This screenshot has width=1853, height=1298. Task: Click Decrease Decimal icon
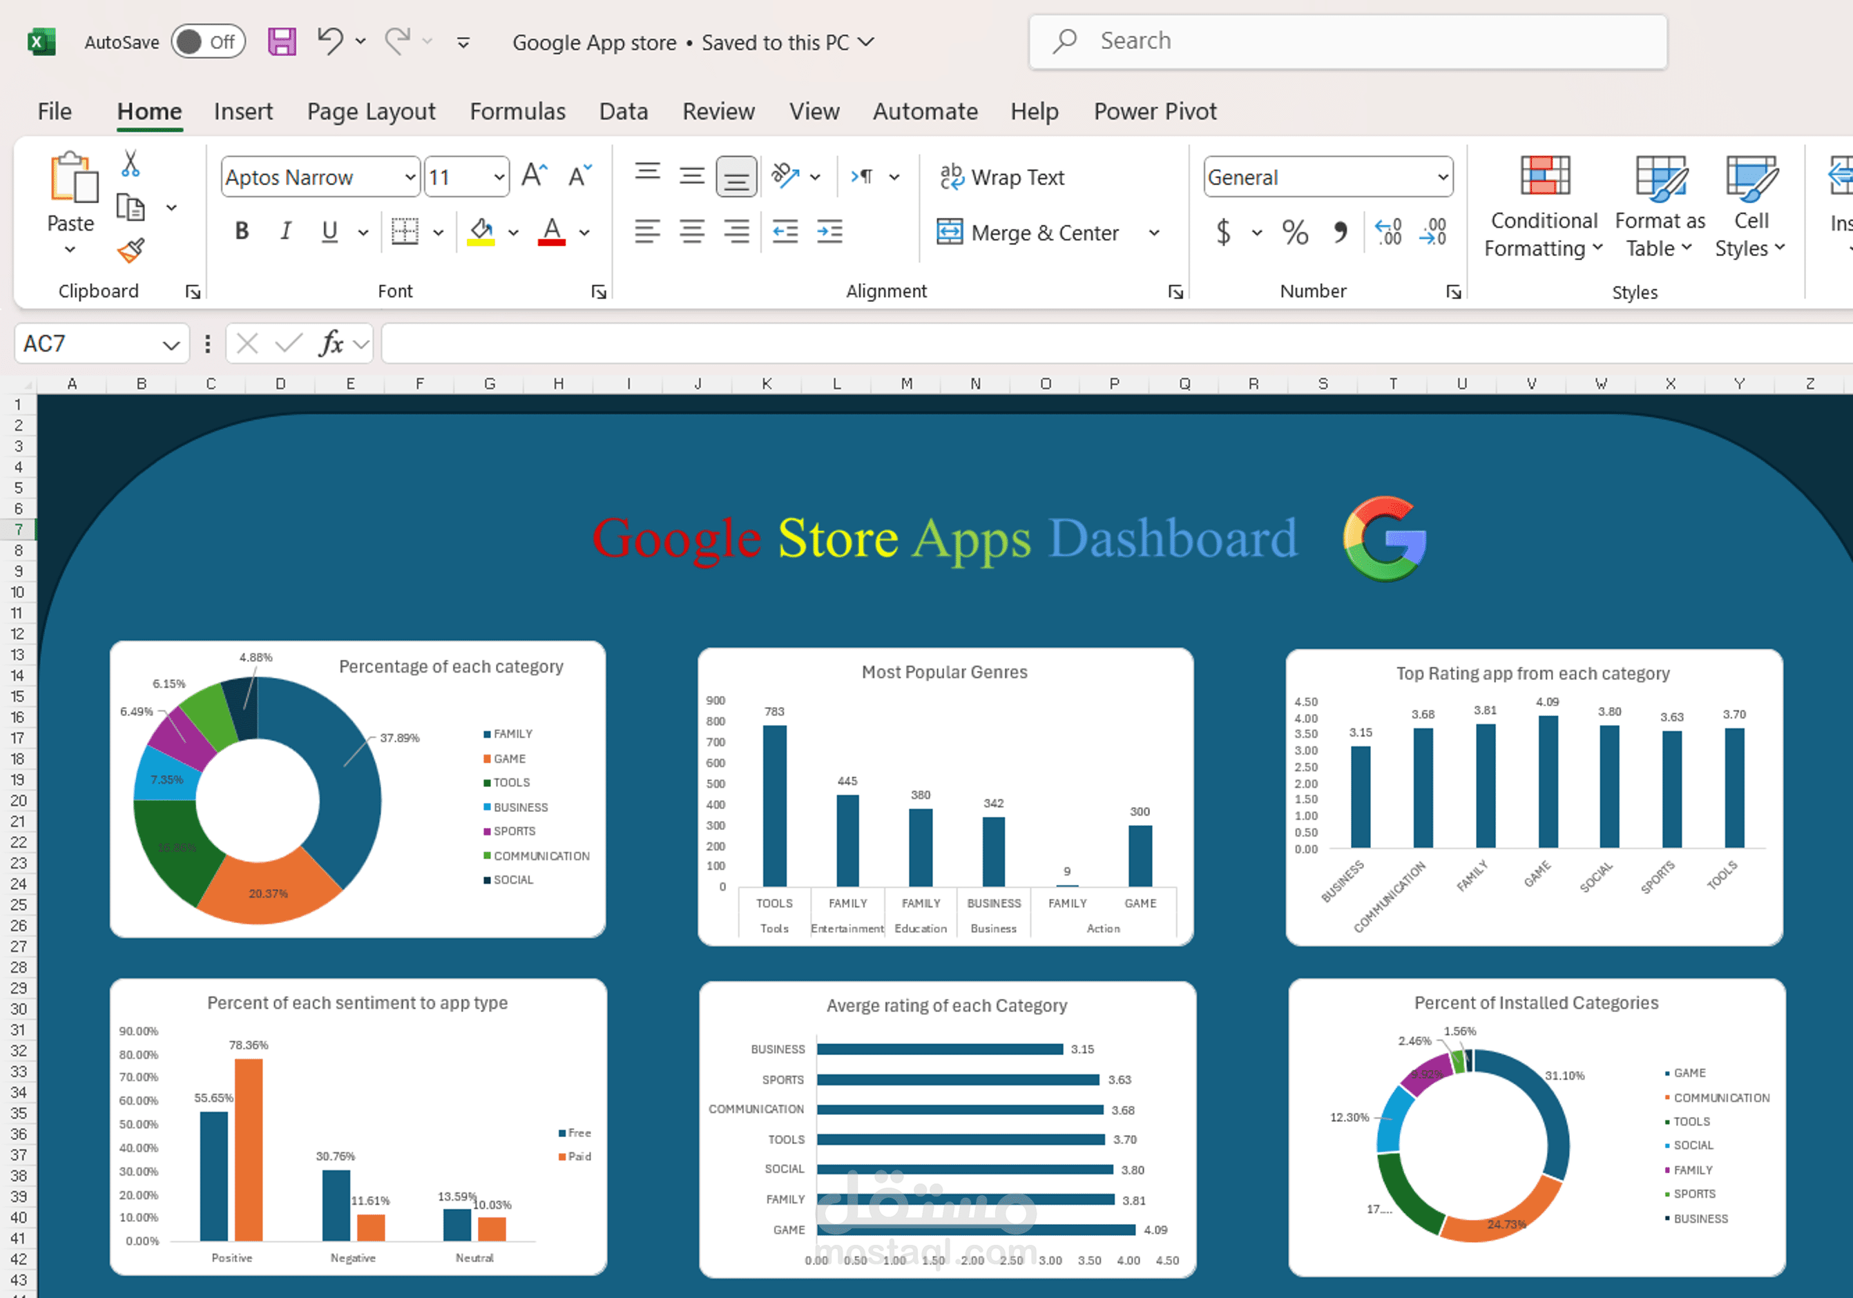(1433, 233)
